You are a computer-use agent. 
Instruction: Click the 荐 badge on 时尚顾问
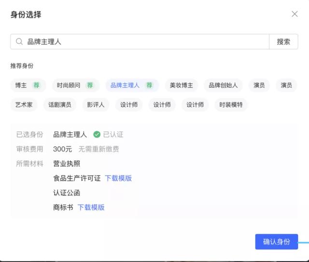(90, 85)
